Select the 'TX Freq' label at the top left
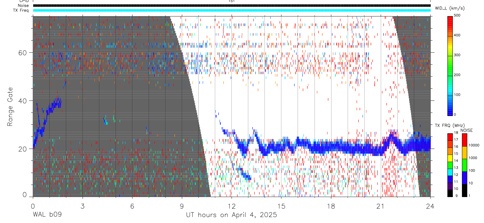 (x=21, y=10)
